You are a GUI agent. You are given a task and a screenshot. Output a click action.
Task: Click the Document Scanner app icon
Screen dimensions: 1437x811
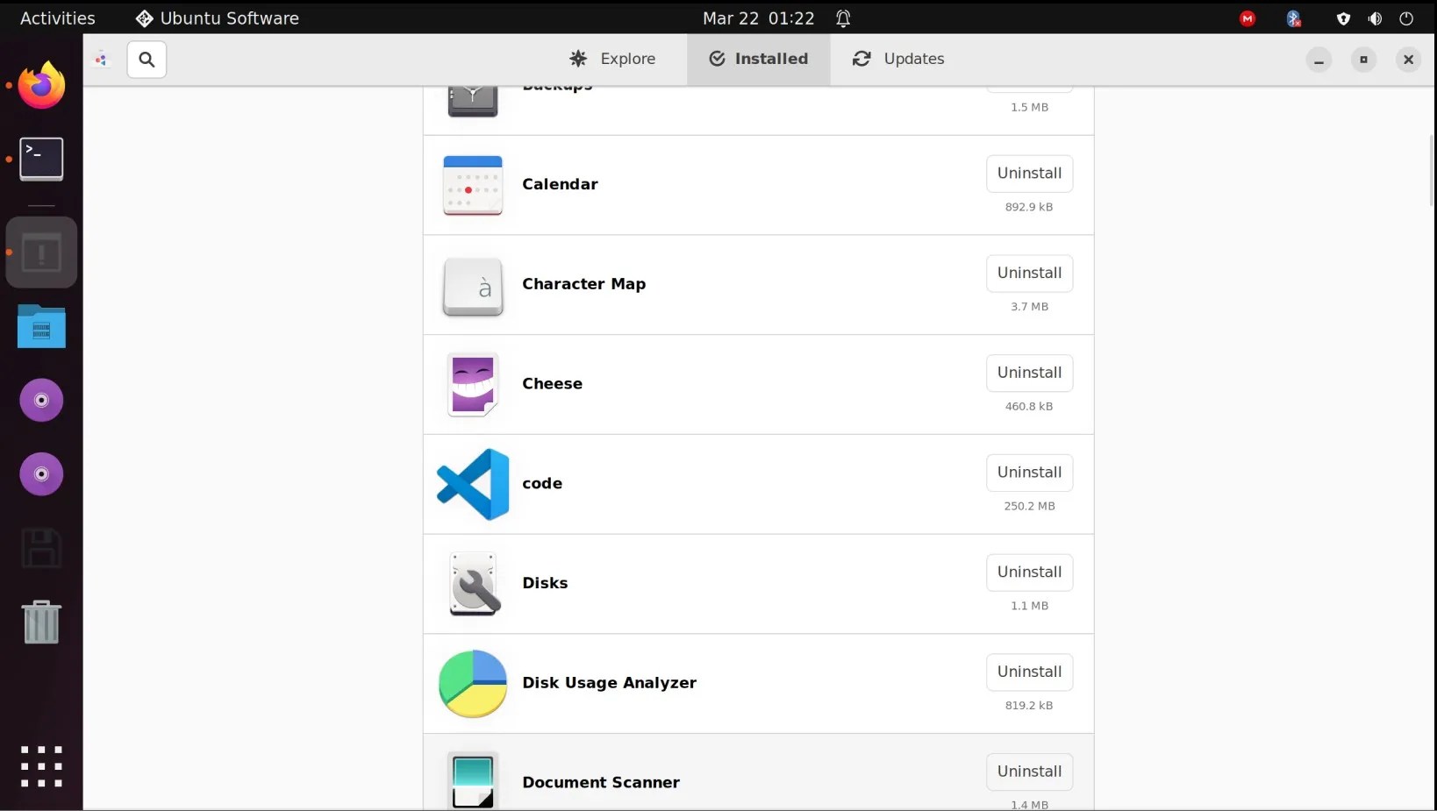(473, 780)
